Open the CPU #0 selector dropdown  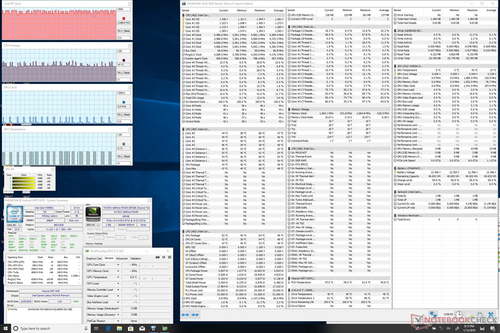14,225
